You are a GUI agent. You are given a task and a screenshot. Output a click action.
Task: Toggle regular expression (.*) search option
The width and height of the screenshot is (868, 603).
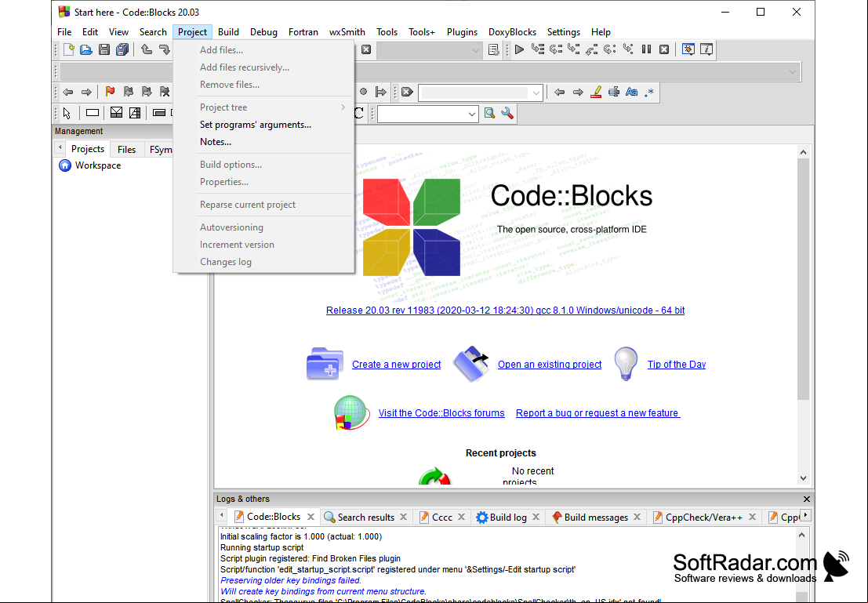pyautogui.click(x=649, y=93)
